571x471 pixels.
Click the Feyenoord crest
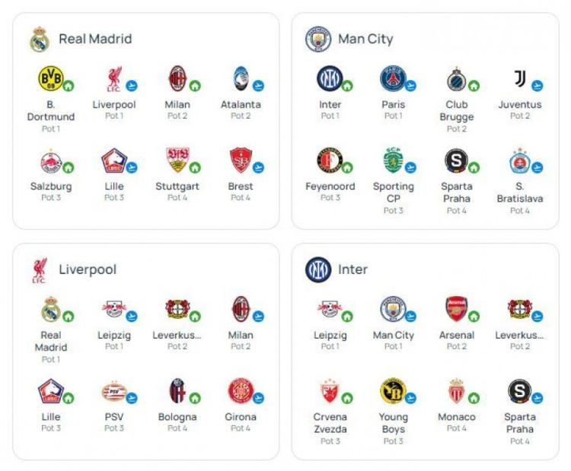tap(330, 160)
